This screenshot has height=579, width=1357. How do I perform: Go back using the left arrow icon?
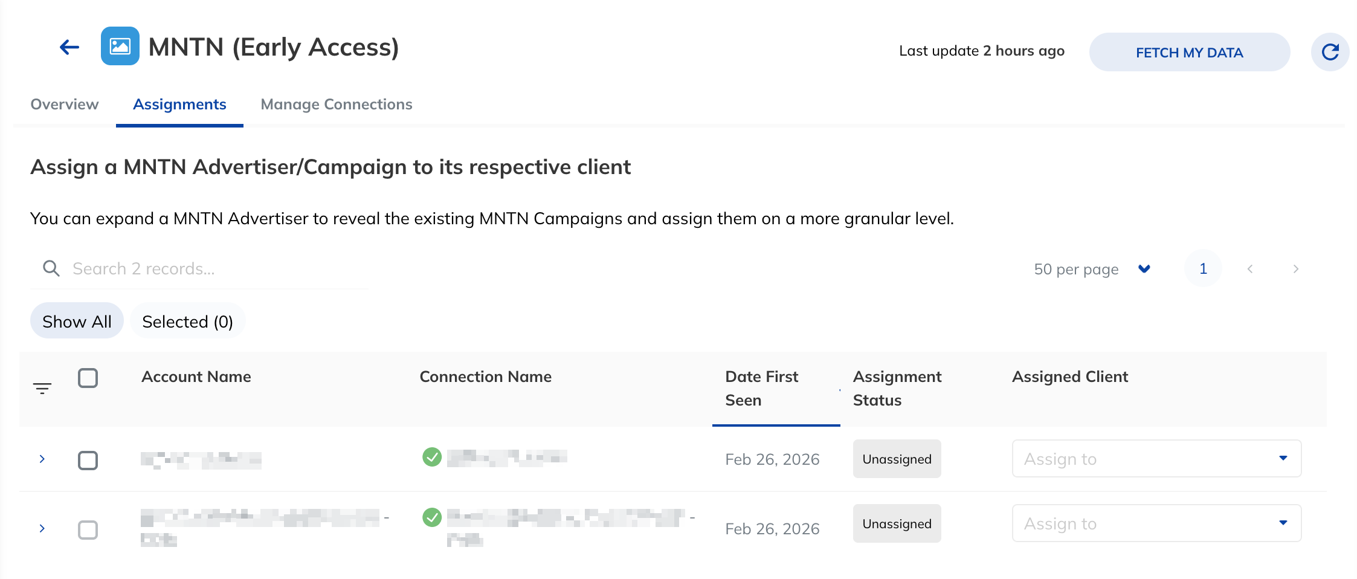click(x=69, y=47)
